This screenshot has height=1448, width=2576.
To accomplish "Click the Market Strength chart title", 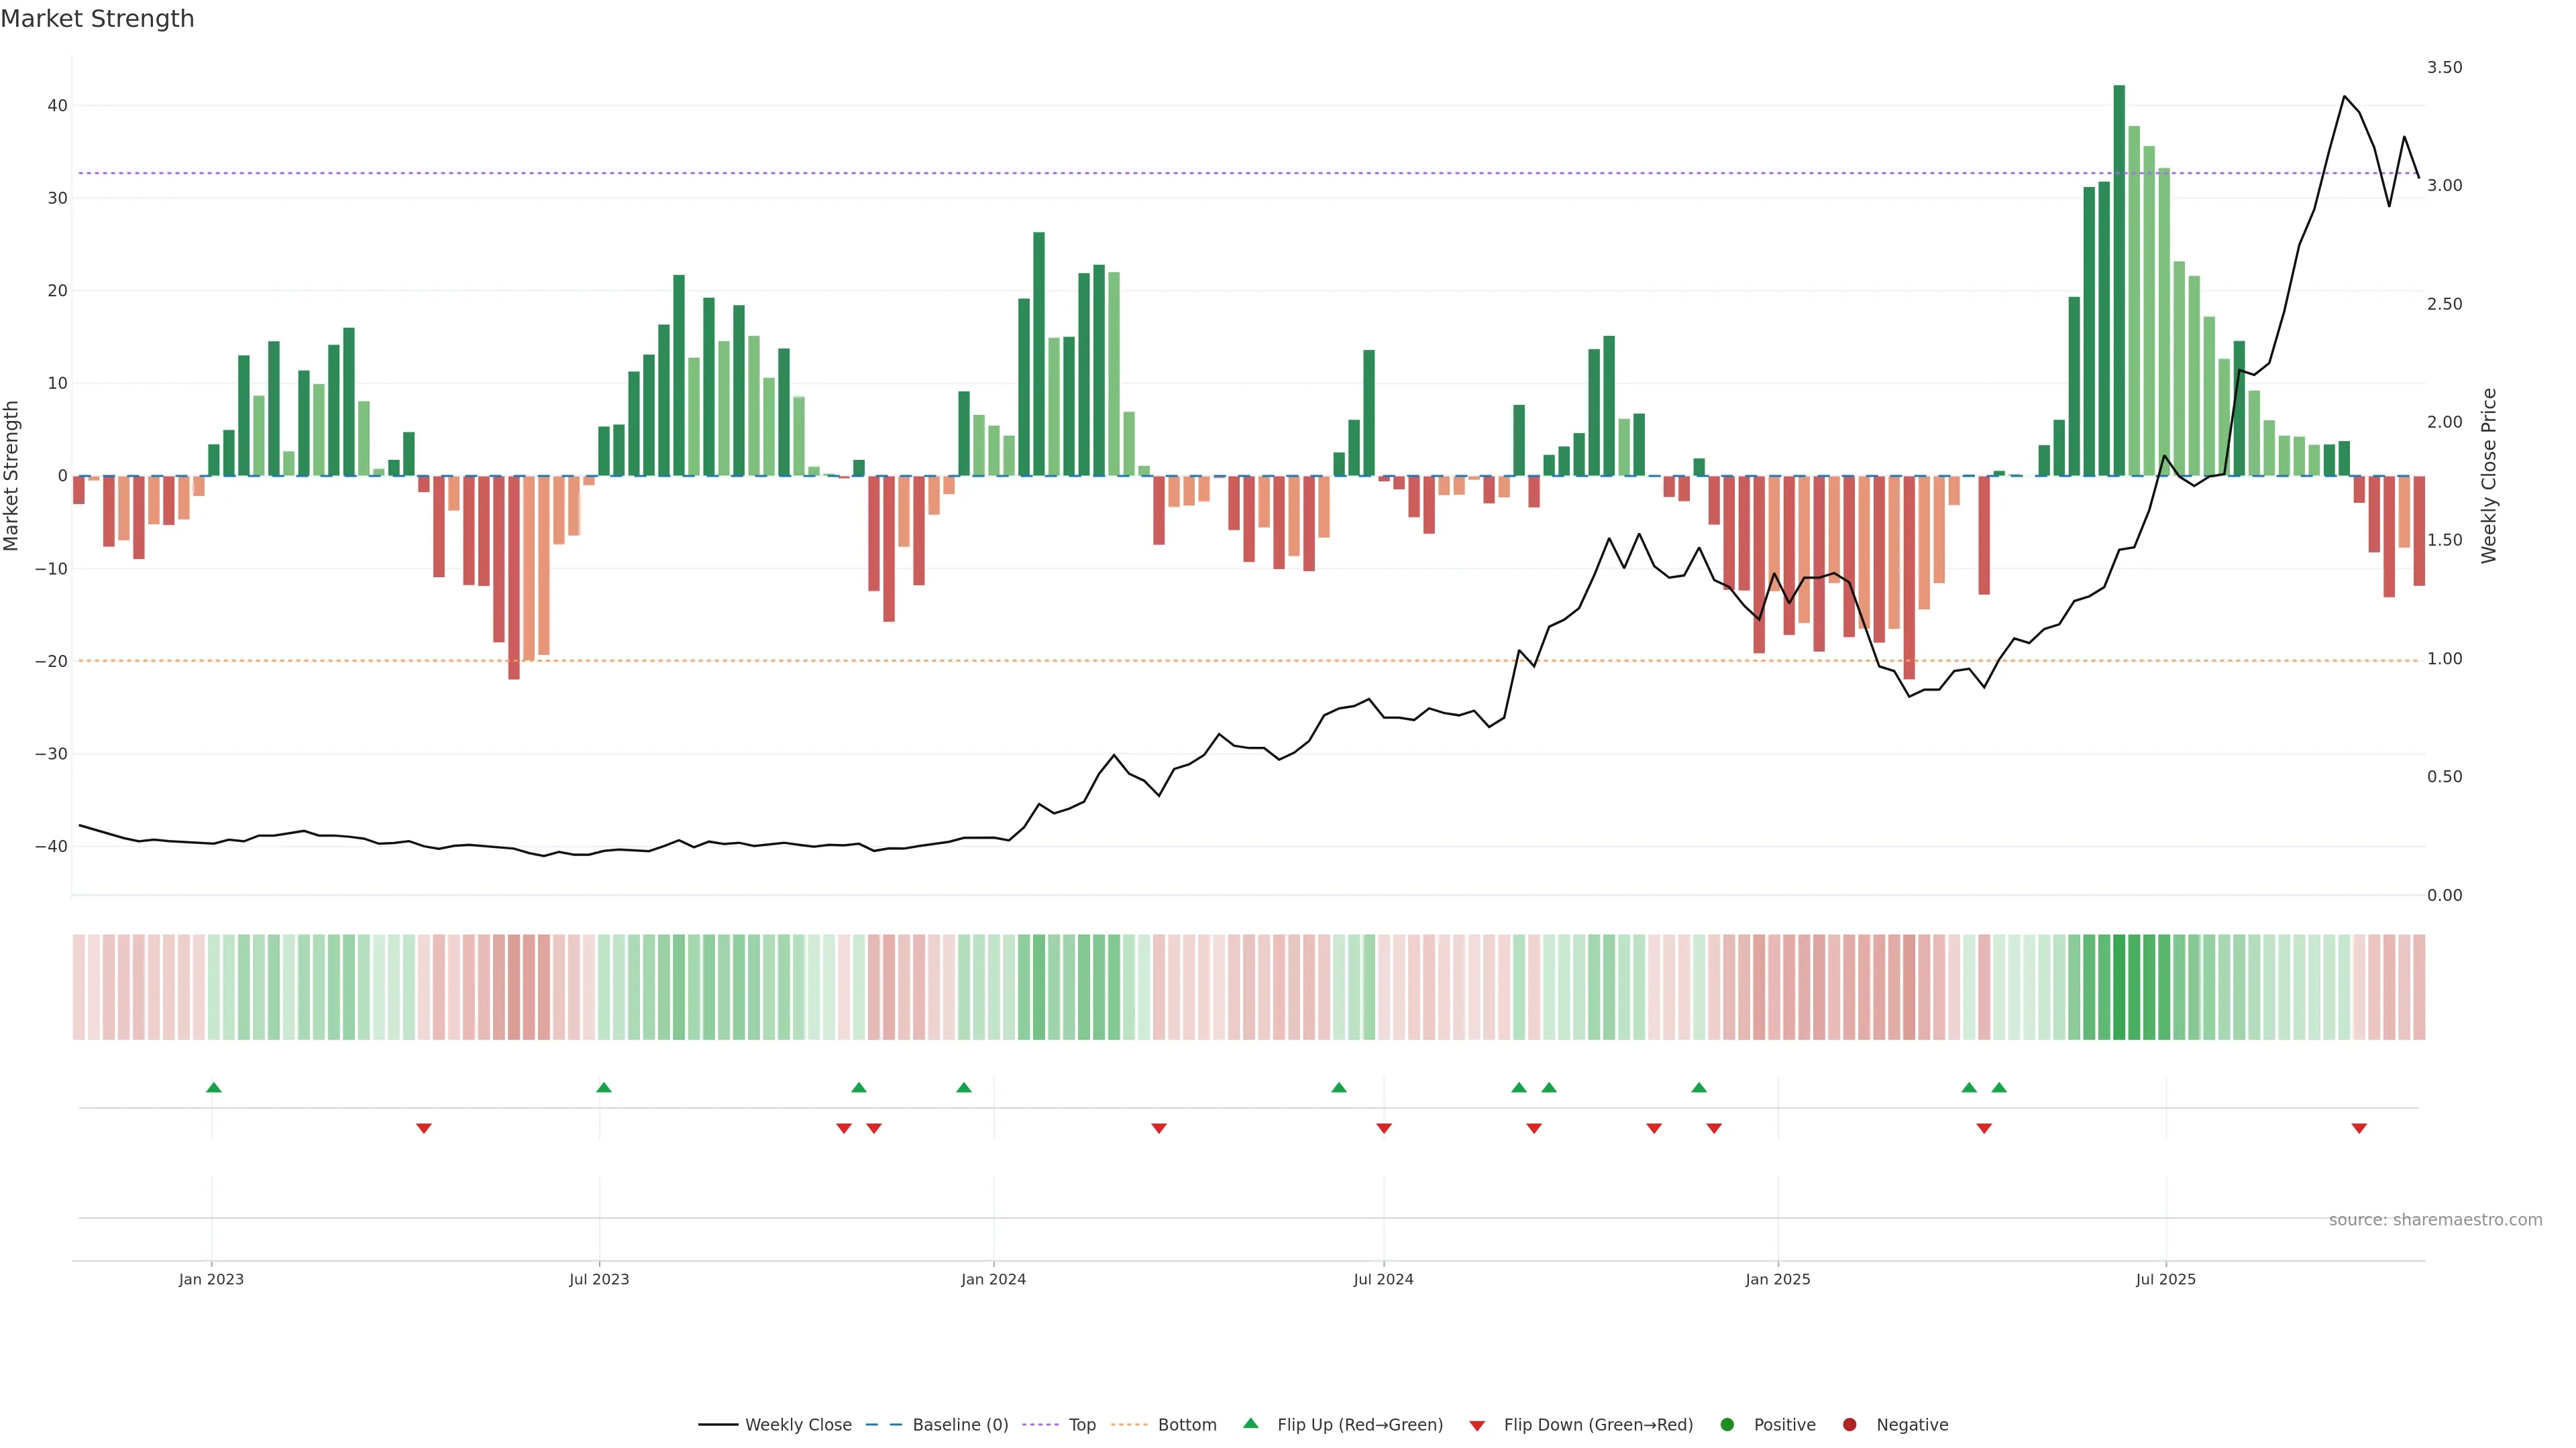I will click(x=97, y=19).
